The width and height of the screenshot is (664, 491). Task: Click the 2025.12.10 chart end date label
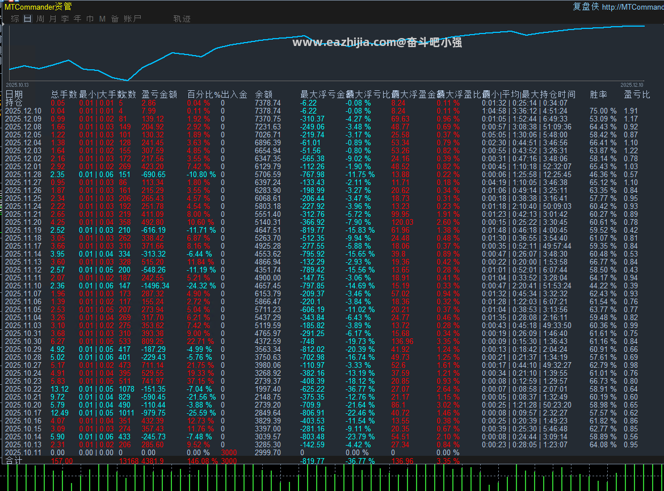tap(632, 85)
